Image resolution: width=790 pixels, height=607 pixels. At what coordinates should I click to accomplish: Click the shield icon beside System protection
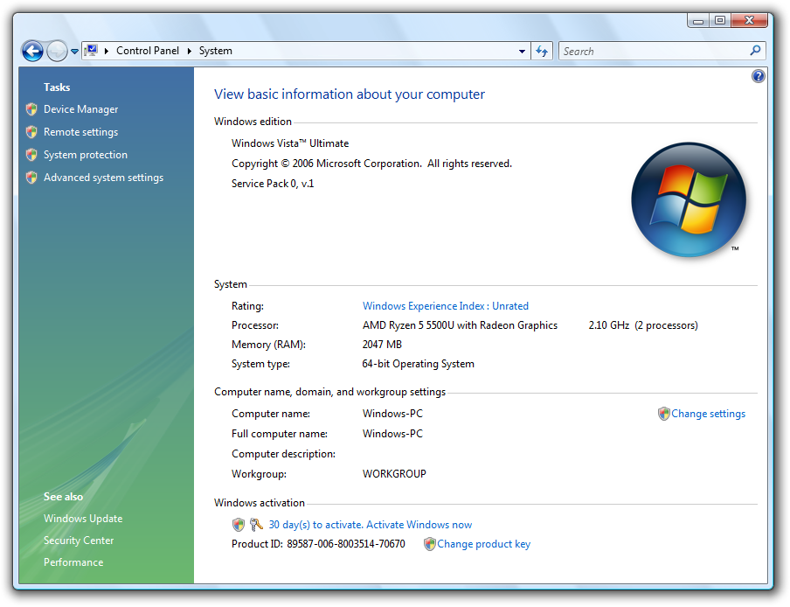coord(31,154)
